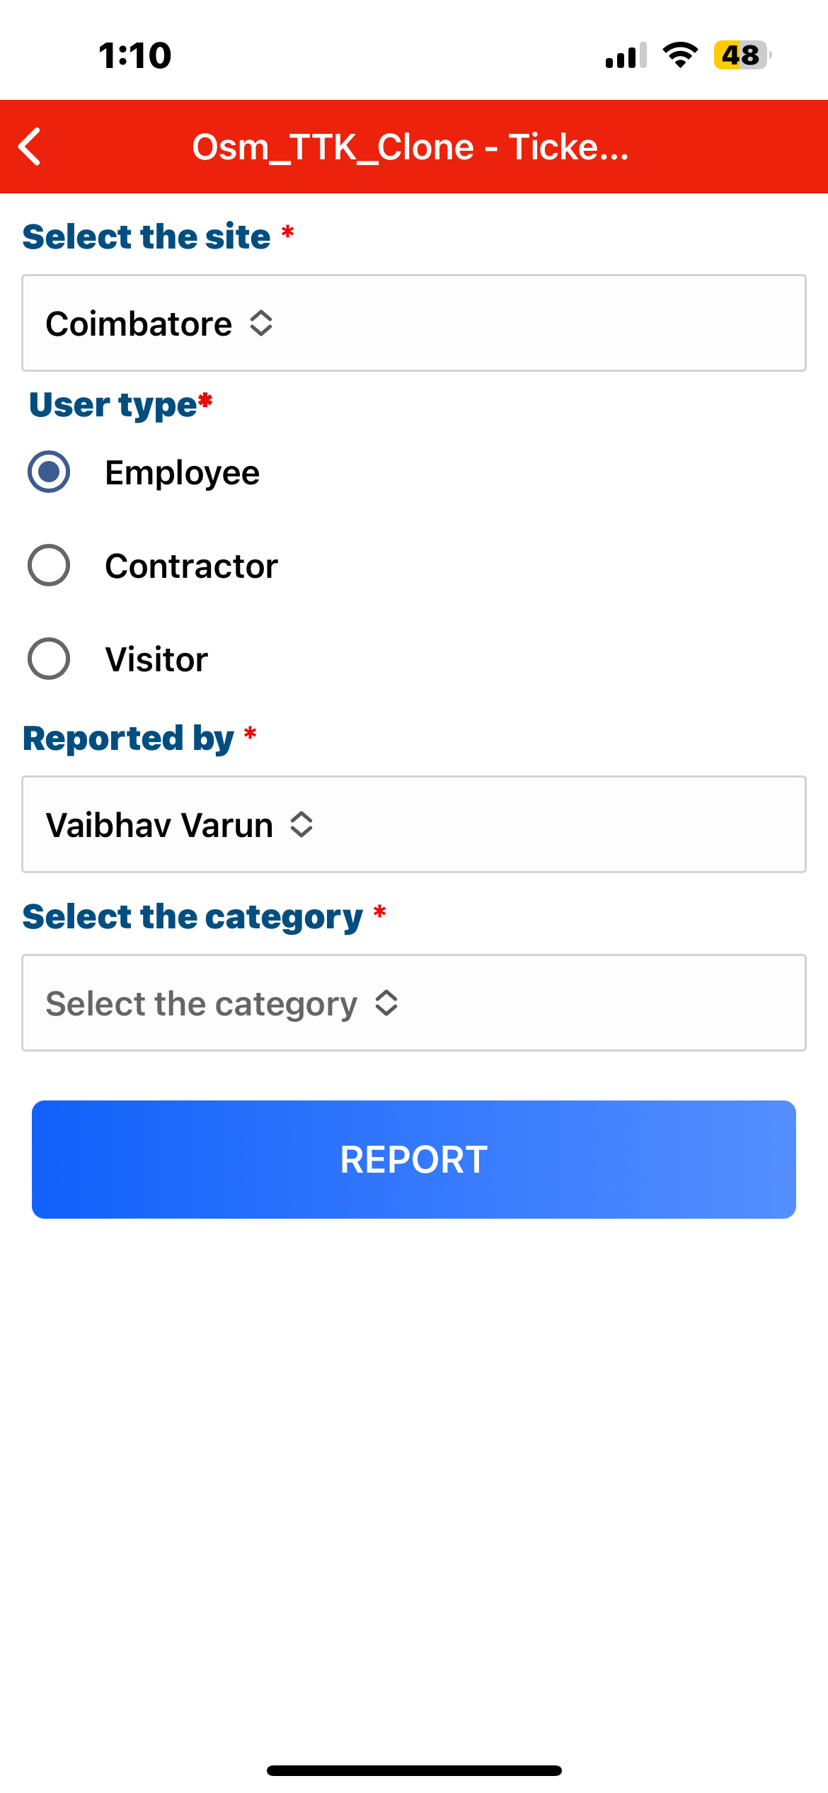Tap the back arrow in the header
The image size is (828, 1793).
[30, 147]
